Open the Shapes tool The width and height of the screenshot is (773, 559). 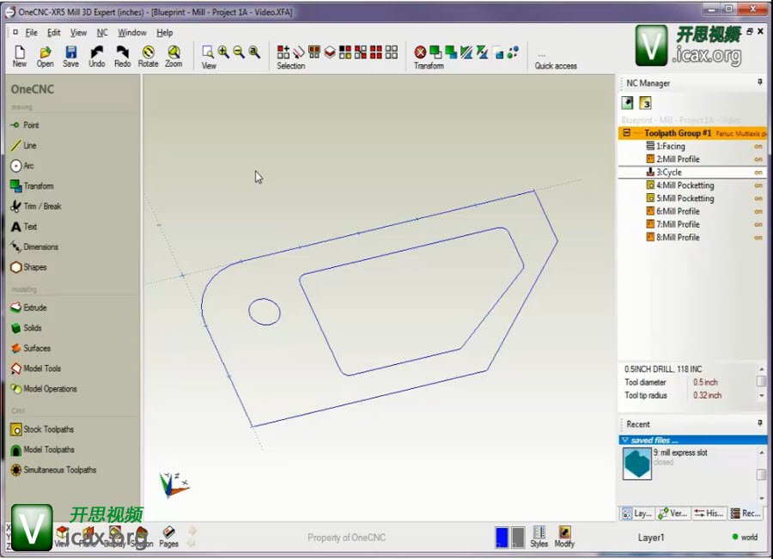(x=28, y=267)
